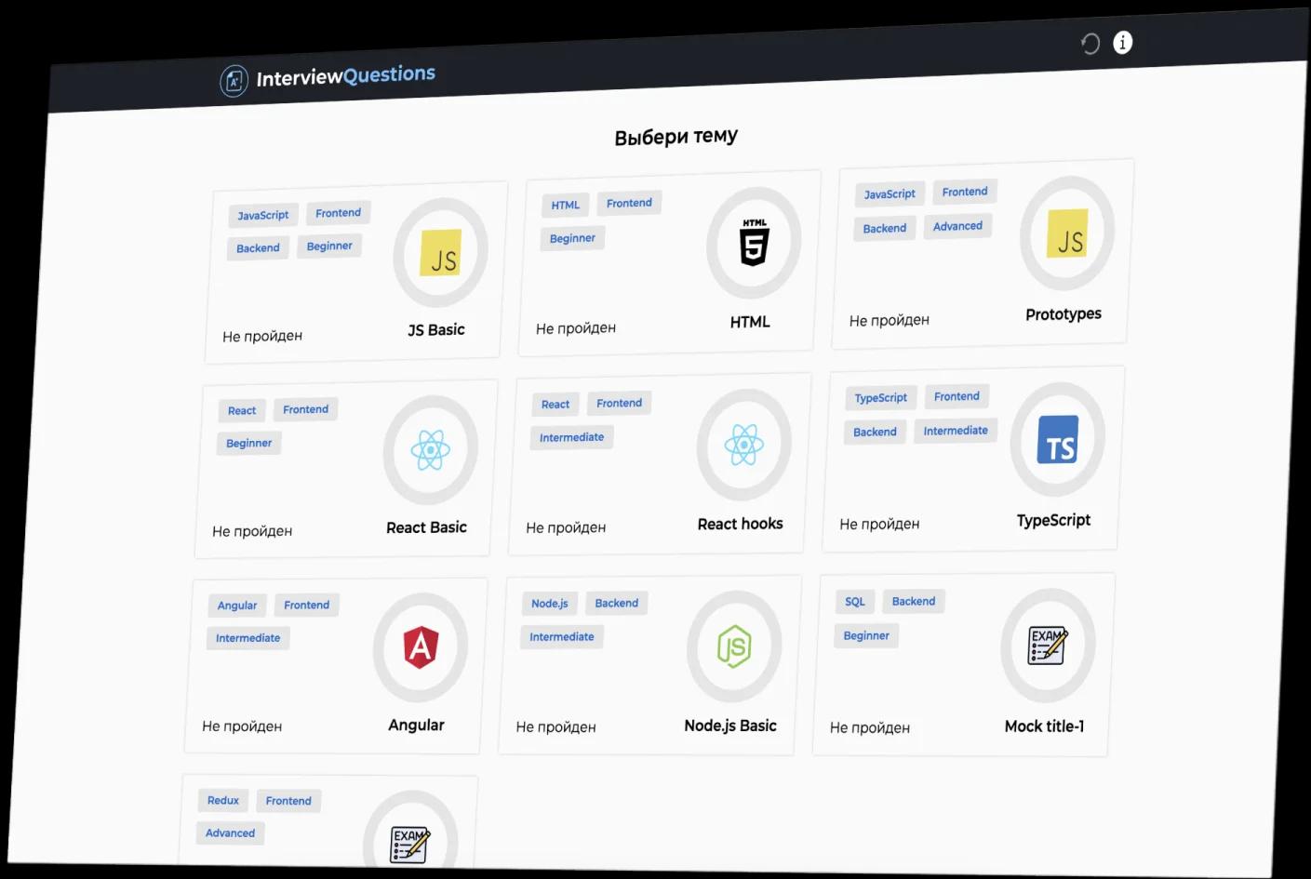Viewport: 1311px width, 879px height.
Task: Click the Angular red shield icon
Action: click(421, 647)
